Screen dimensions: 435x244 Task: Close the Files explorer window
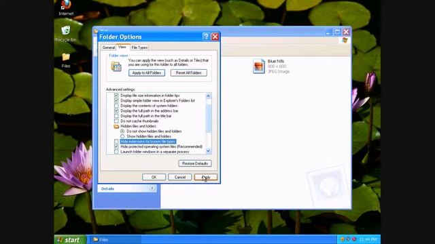point(346,32)
